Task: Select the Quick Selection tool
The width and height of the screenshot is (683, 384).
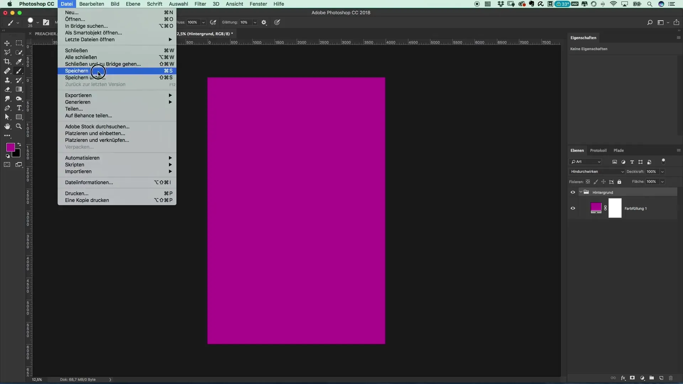Action: (x=19, y=52)
